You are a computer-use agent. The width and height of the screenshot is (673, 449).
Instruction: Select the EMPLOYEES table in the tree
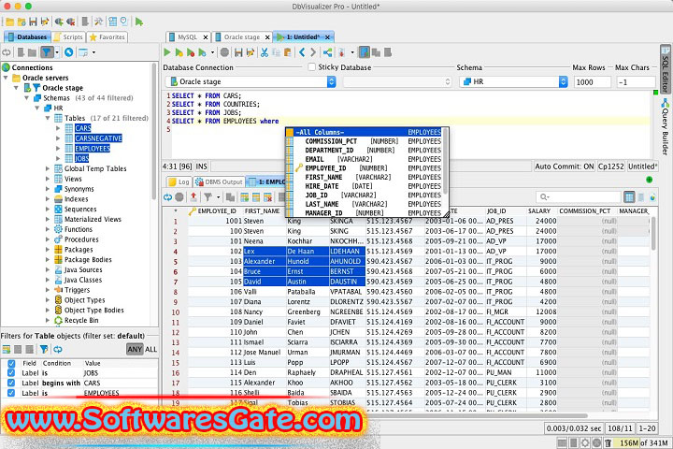click(93, 148)
